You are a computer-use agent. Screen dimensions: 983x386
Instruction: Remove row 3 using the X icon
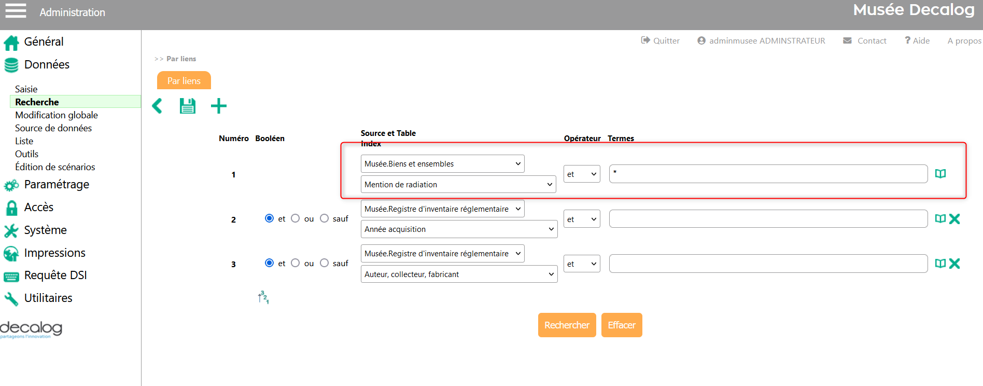[954, 264]
